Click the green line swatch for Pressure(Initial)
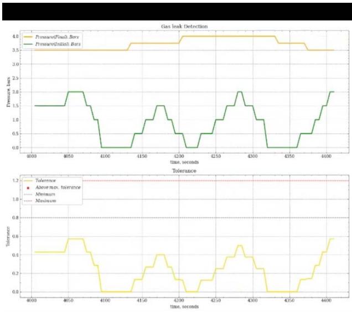352x312 pixels. tap(29, 43)
